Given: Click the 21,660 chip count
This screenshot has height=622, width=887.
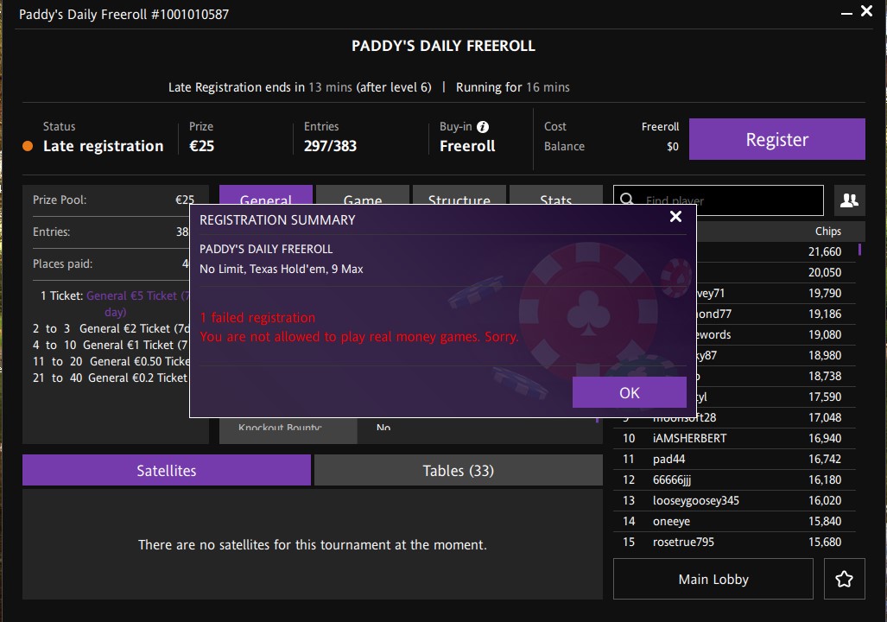Looking at the screenshot, I should pyautogui.click(x=824, y=251).
